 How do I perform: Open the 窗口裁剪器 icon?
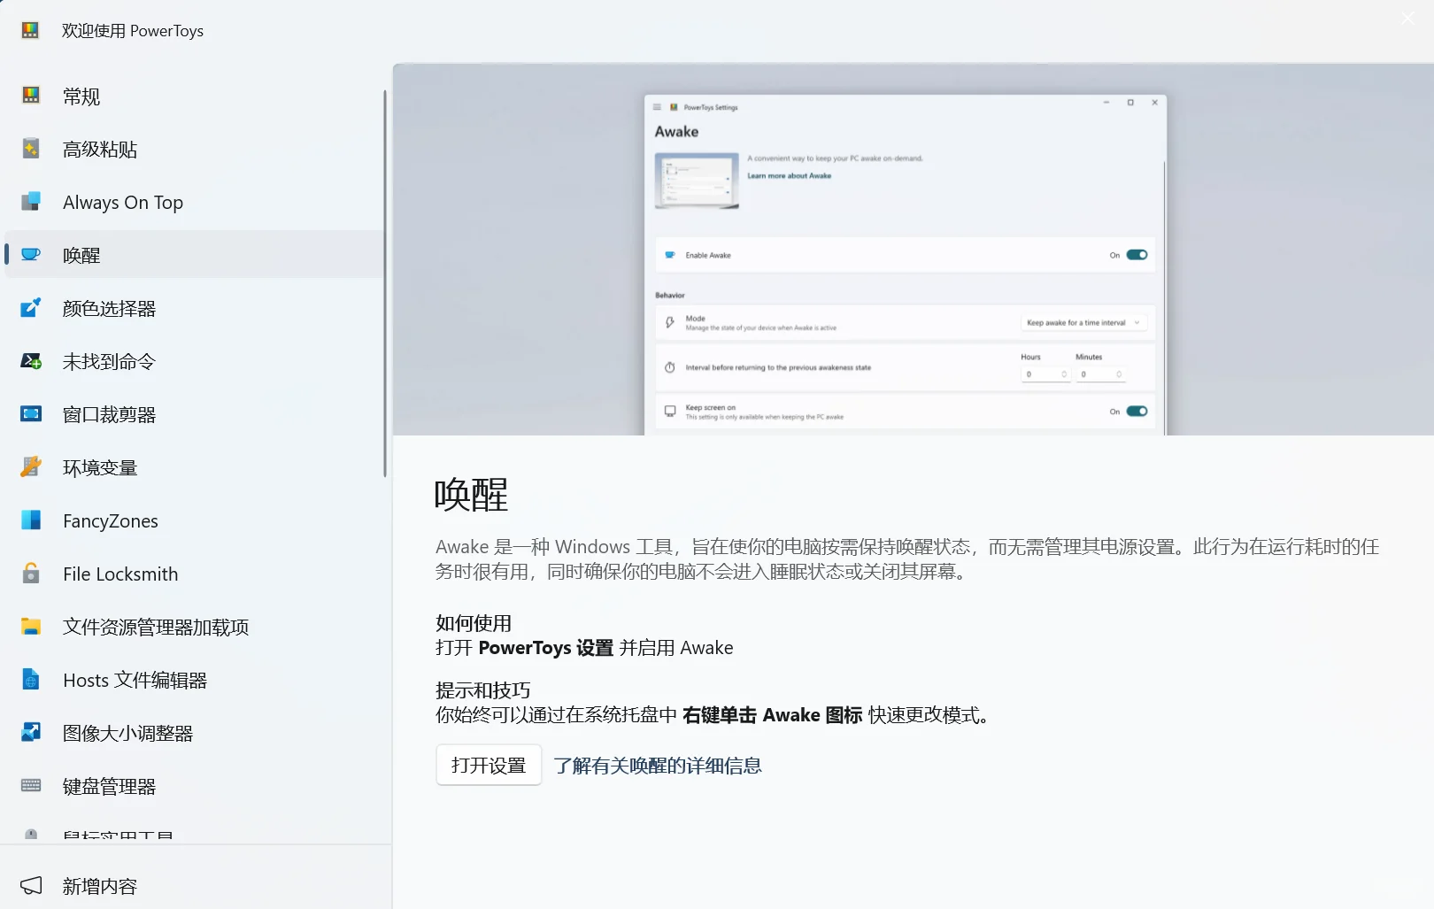pos(31,414)
